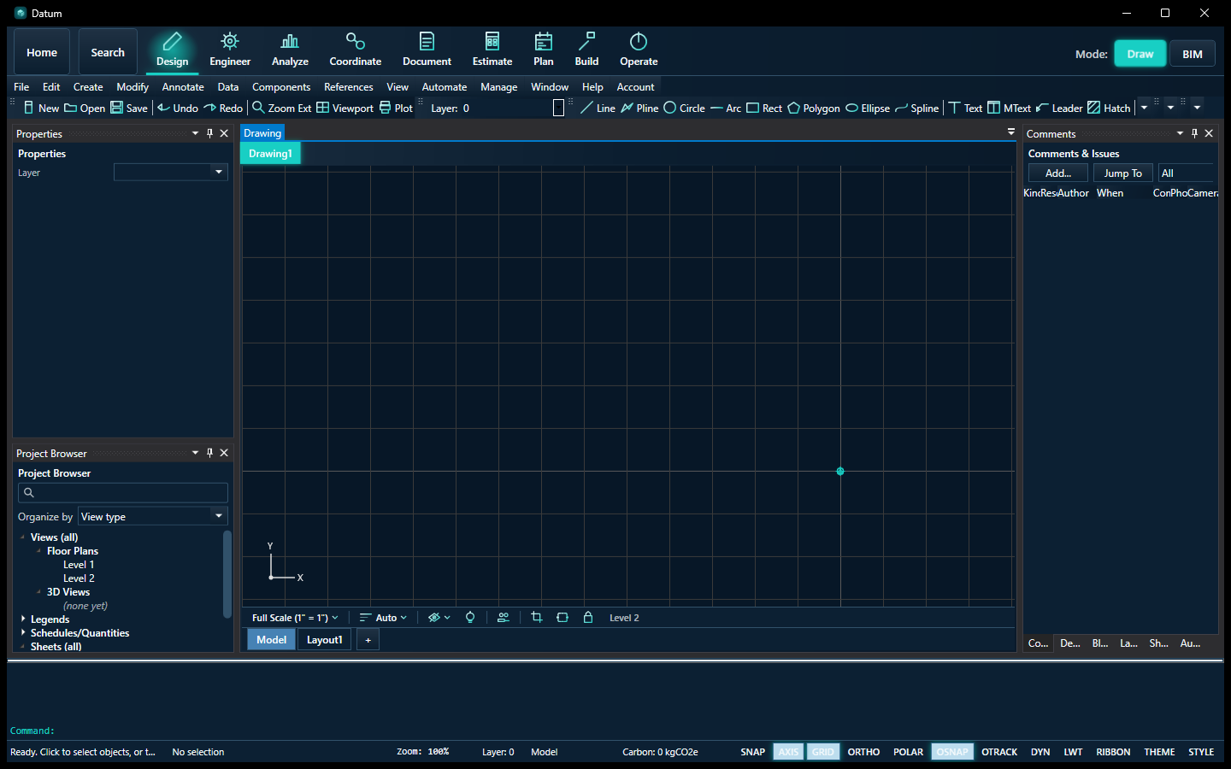Undo the last action
1231x769 pixels.
178,108
